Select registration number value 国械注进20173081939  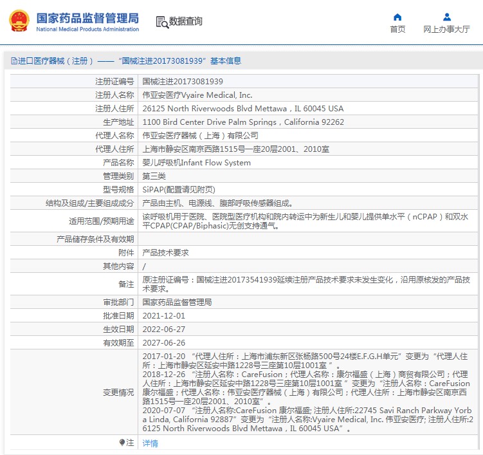(183, 81)
